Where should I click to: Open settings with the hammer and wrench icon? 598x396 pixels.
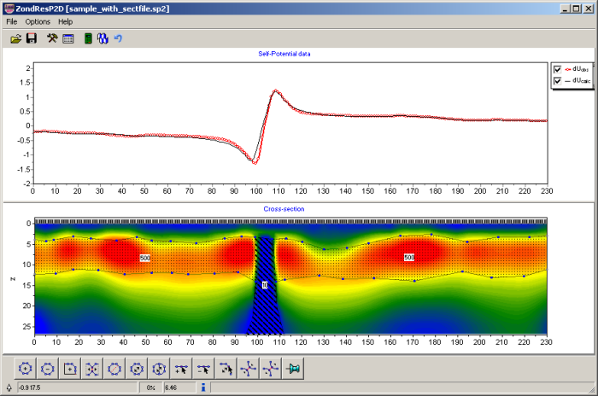(x=52, y=38)
